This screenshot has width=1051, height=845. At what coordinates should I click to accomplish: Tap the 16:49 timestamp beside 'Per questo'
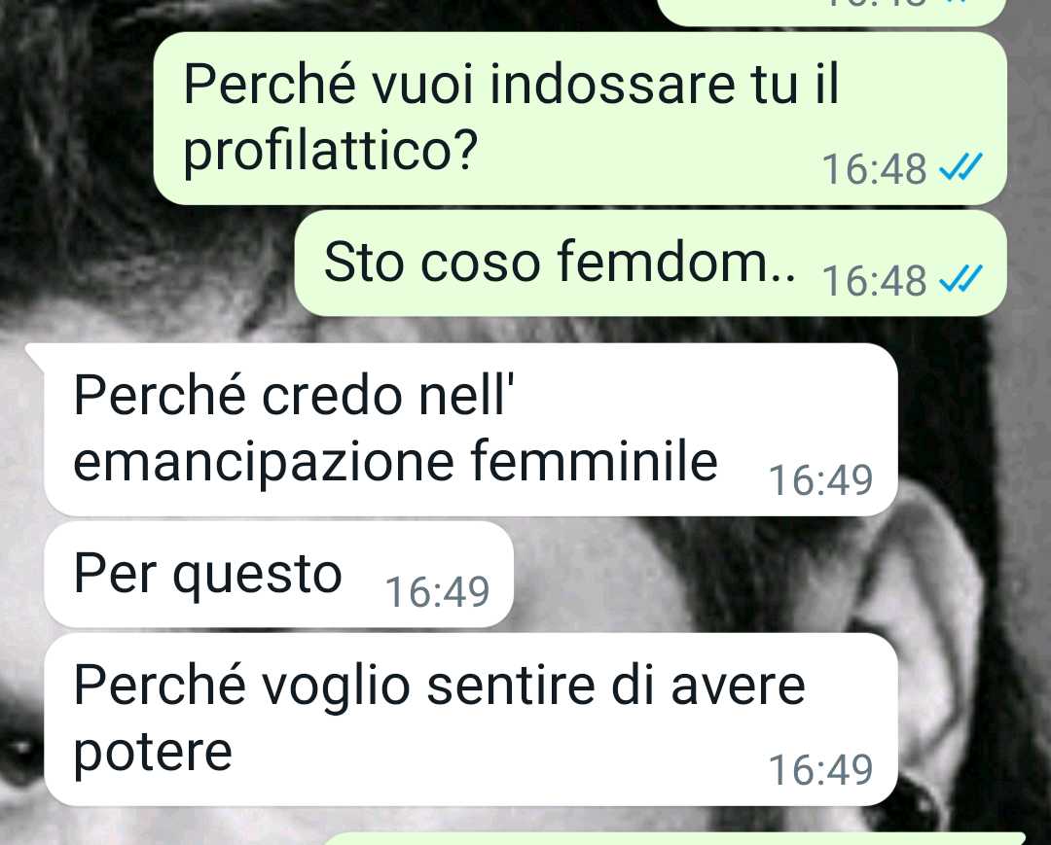[x=437, y=591]
